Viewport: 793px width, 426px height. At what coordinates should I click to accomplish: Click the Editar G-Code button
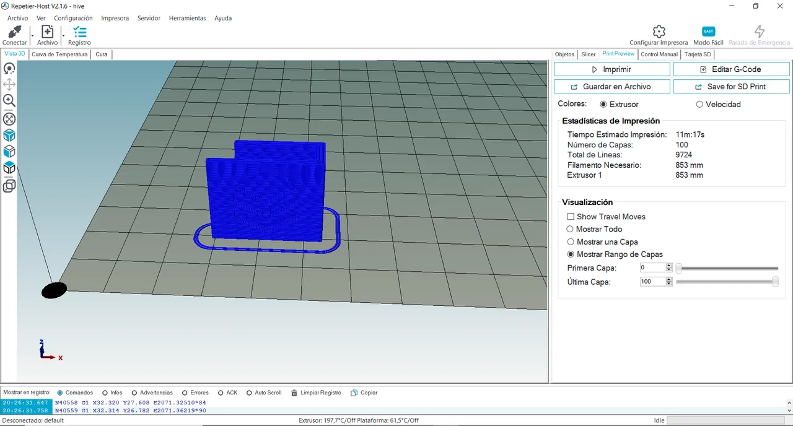point(732,69)
